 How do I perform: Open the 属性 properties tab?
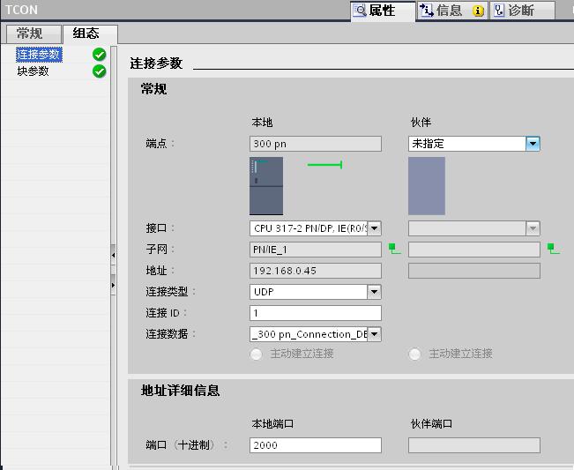click(x=383, y=11)
